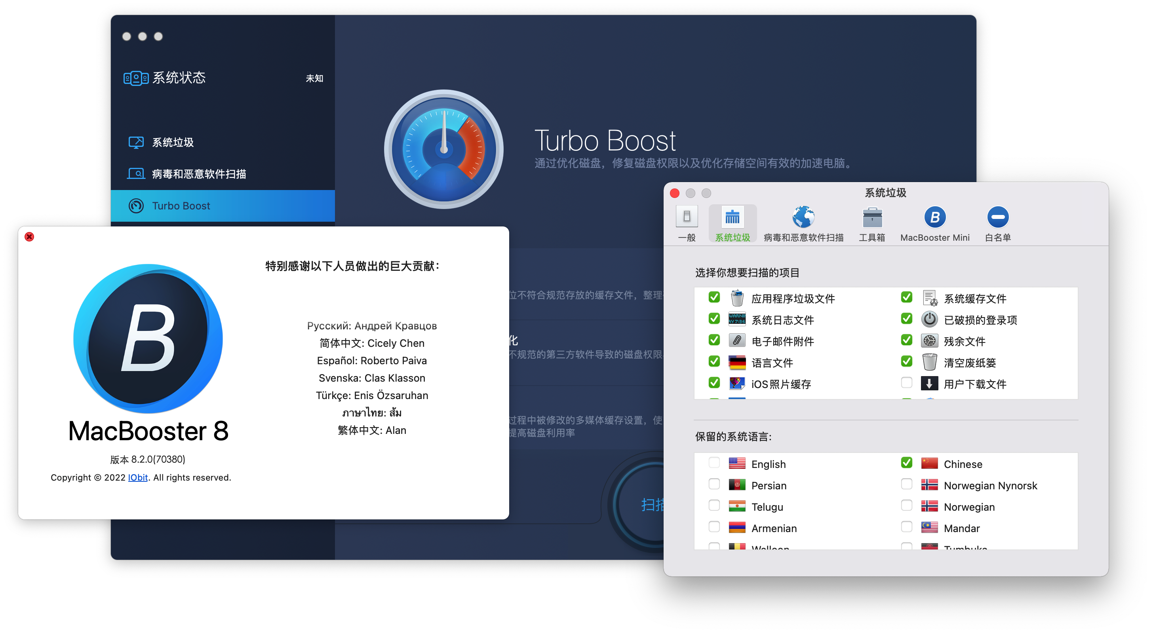The width and height of the screenshot is (1153, 635).
Task: Uncheck the Chinese language checkbox
Action: tap(906, 463)
